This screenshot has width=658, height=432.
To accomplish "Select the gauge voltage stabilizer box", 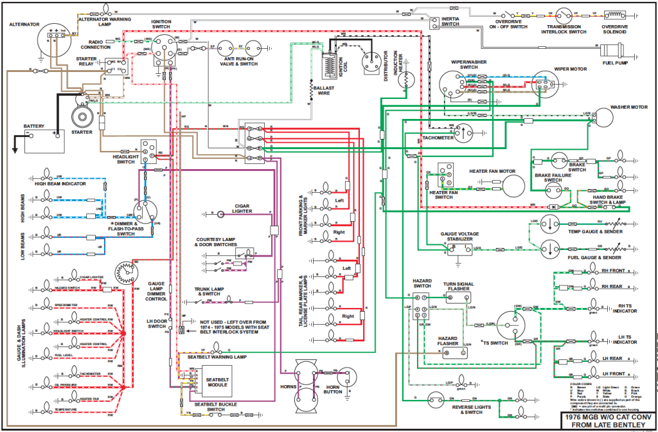I will (x=460, y=250).
